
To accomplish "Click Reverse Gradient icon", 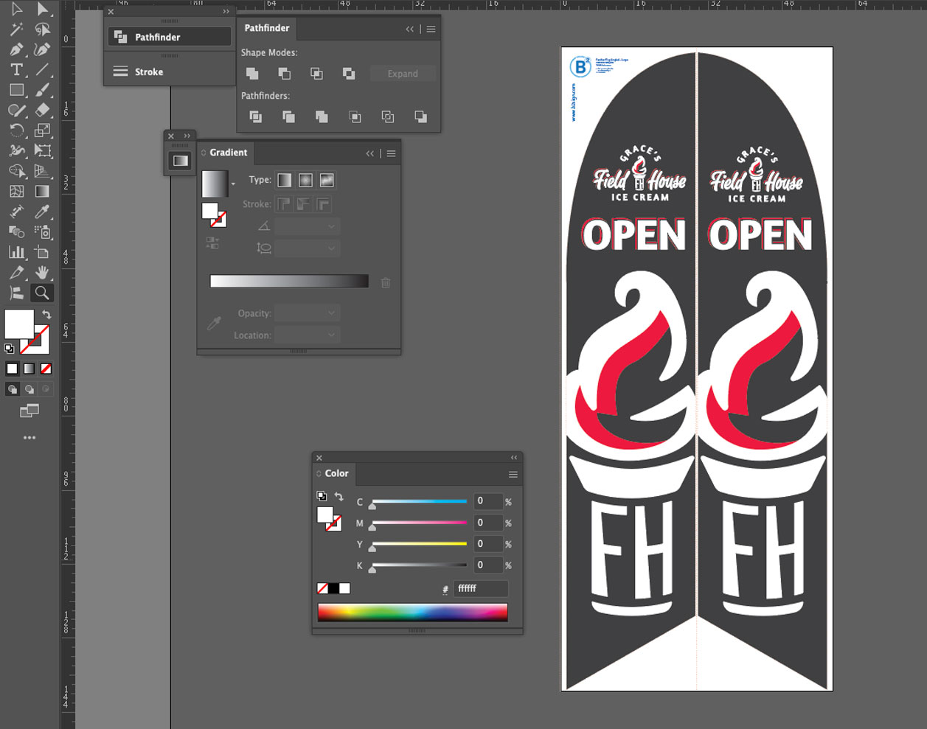I will pyautogui.click(x=212, y=243).
